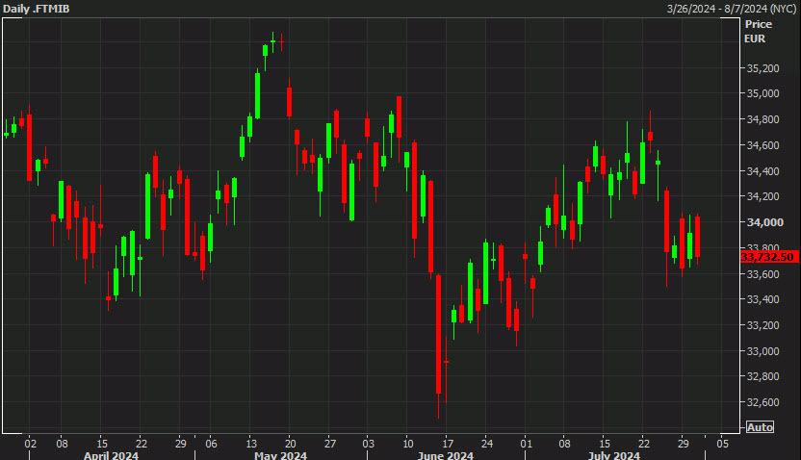Click the 22 date tick in April
This screenshot has width=801, height=460.
pyautogui.click(x=141, y=443)
